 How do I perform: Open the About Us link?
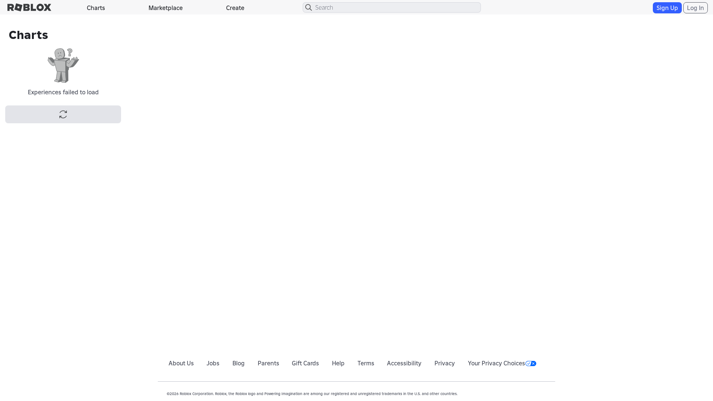pos(181,363)
